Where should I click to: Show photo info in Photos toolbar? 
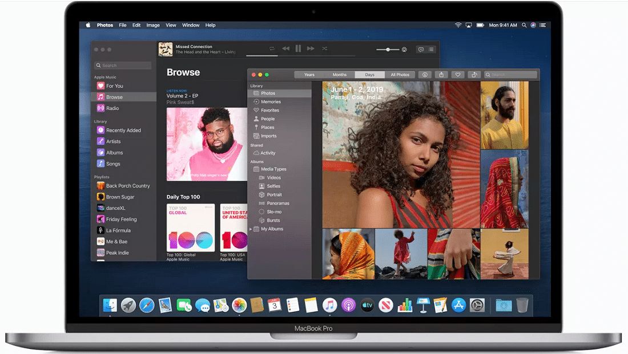425,75
